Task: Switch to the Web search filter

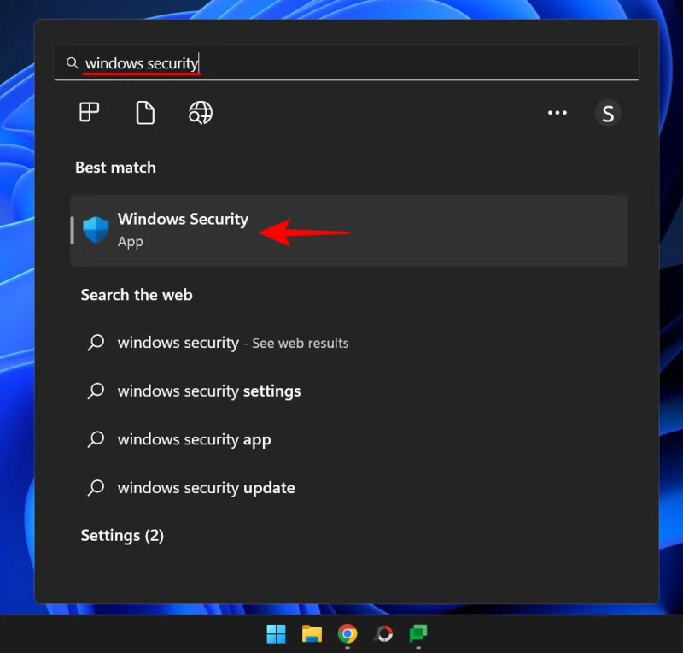Action: tap(201, 112)
